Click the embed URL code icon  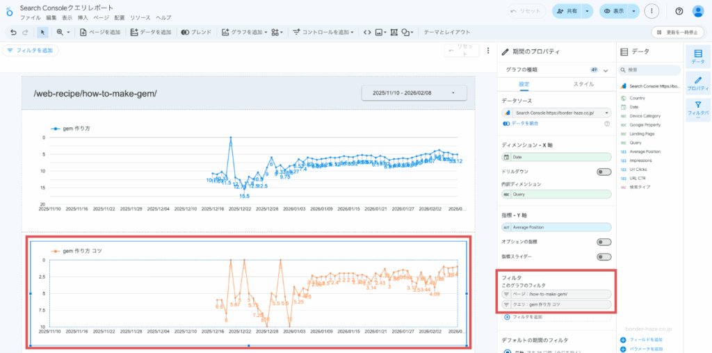367,32
